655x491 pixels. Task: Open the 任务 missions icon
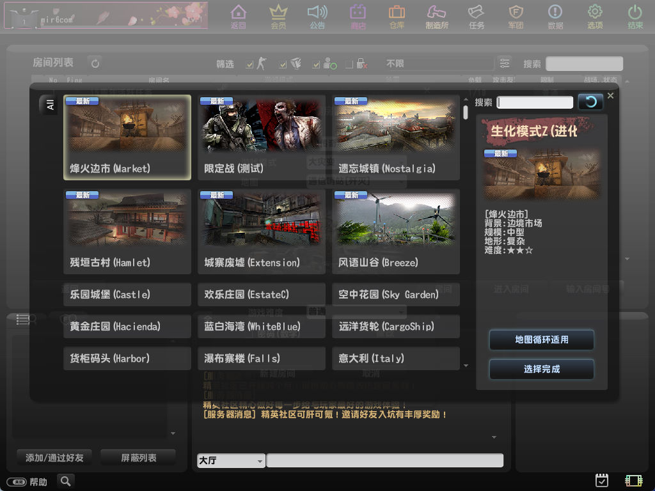(x=476, y=17)
